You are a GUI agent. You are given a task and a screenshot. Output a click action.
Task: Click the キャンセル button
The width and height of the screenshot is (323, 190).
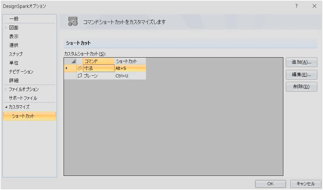click(305, 184)
